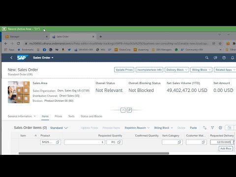Click the Requested Quantity input field
Viewport: 236px width, 177px height.
[85, 142]
